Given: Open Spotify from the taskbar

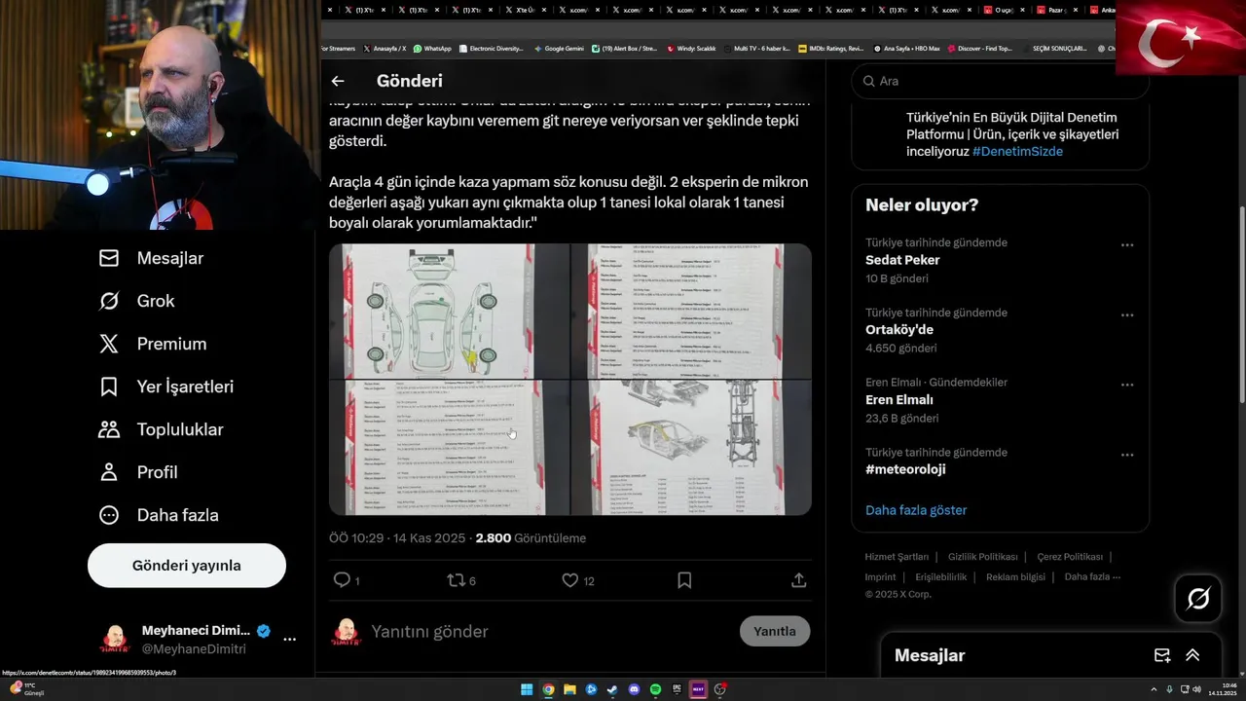Looking at the screenshot, I should pos(655,689).
